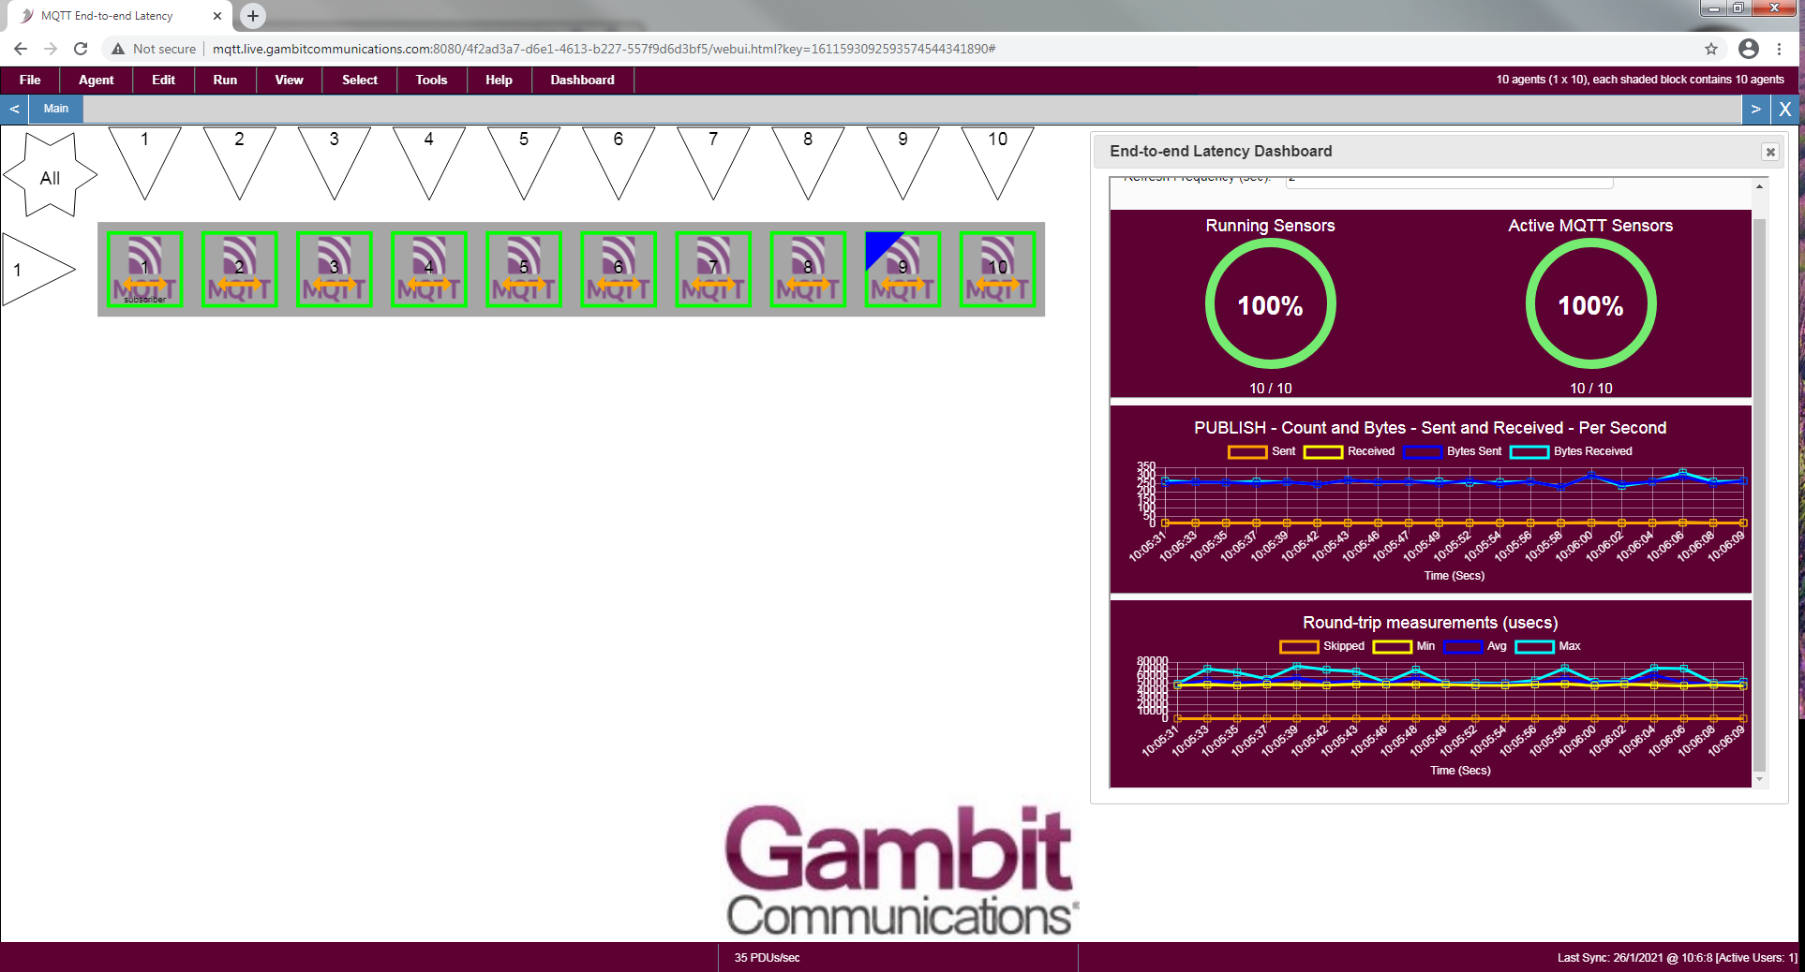This screenshot has height=972, width=1805.
Task: Click the dashboard scroll down arrow
Action: pos(1759,779)
